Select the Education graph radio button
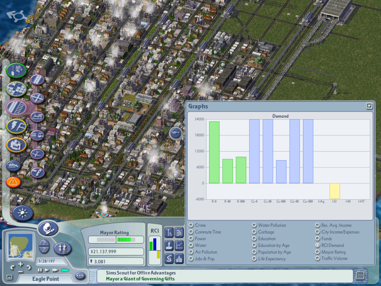Image resolution: width=381 pixels, height=286 pixels. pos(254,239)
